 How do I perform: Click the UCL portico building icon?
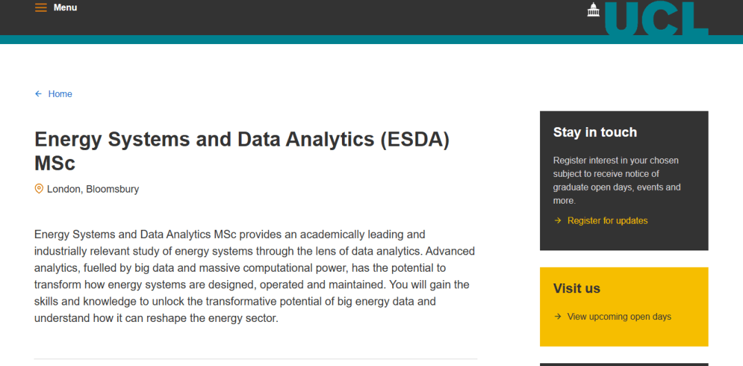point(593,10)
